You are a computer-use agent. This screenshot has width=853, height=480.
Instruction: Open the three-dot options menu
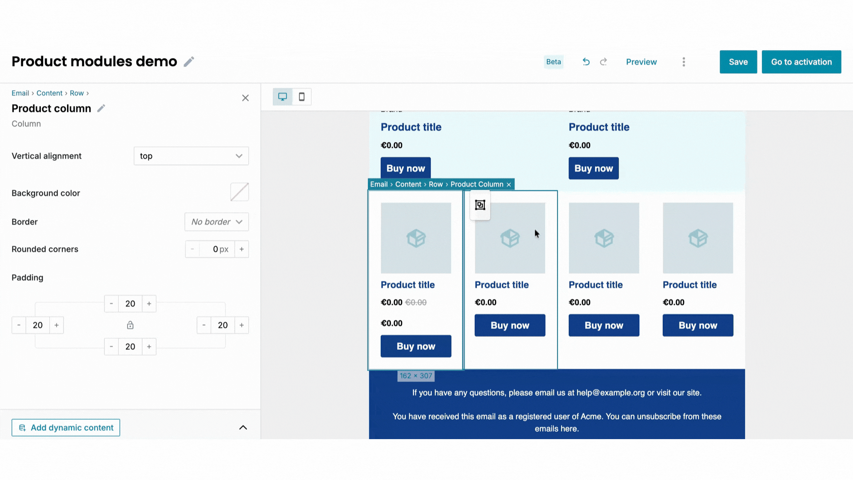point(684,62)
